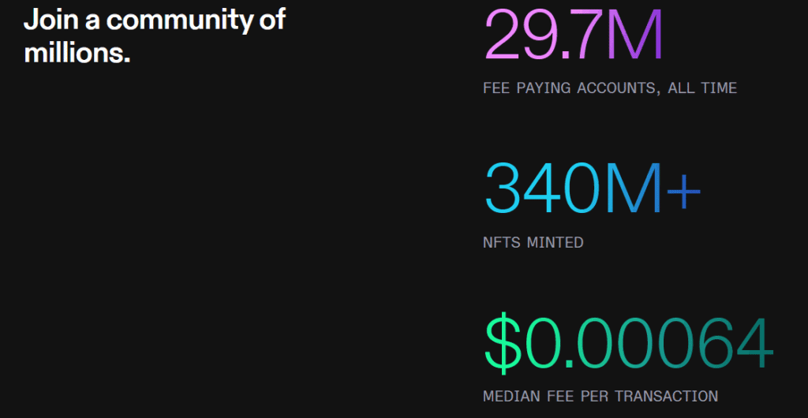Click the "NFTS MINTED" label
808x418 pixels.
click(x=533, y=242)
